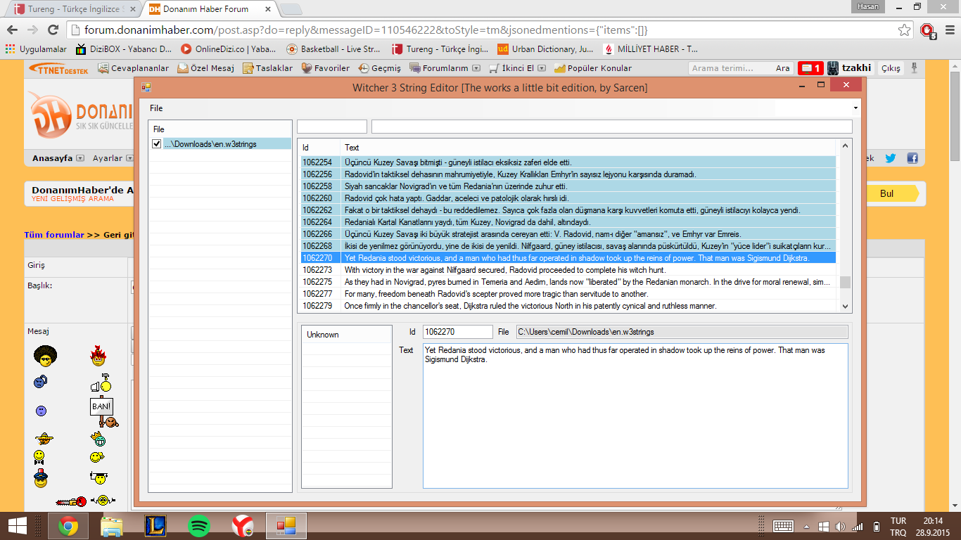Select row 'With victory in the war against Nilfgaard'
961x540 pixels.
point(568,270)
